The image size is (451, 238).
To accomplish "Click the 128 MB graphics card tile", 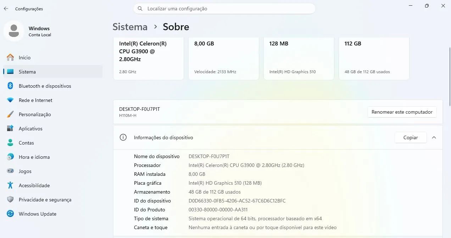I will (x=299, y=59).
